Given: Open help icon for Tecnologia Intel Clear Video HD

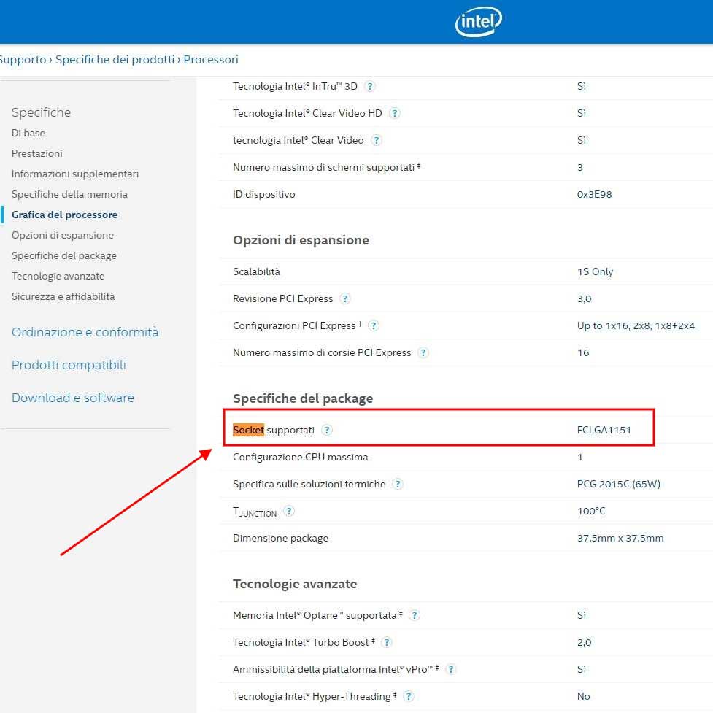Looking at the screenshot, I should click(x=395, y=113).
